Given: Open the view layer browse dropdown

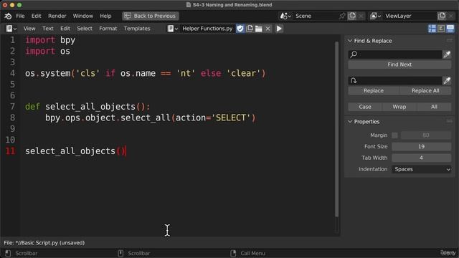Looking at the screenshot, I should [375, 16].
